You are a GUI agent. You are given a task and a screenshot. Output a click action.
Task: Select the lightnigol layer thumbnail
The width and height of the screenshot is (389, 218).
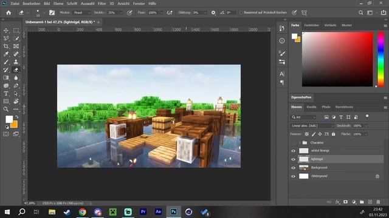[x=304, y=159]
